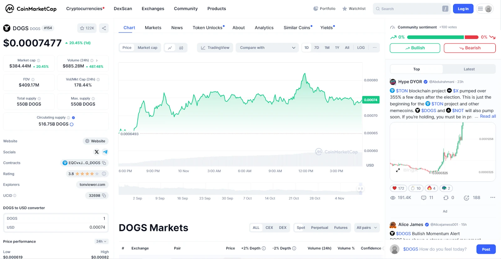Switch chart to Market cap view
The image size is (501, 259).
click(x=147, y=48)
